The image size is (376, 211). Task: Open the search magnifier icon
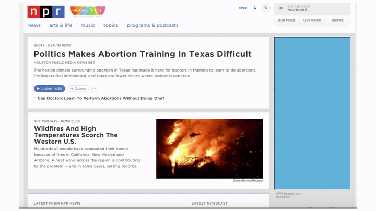(x=266, y=8)
